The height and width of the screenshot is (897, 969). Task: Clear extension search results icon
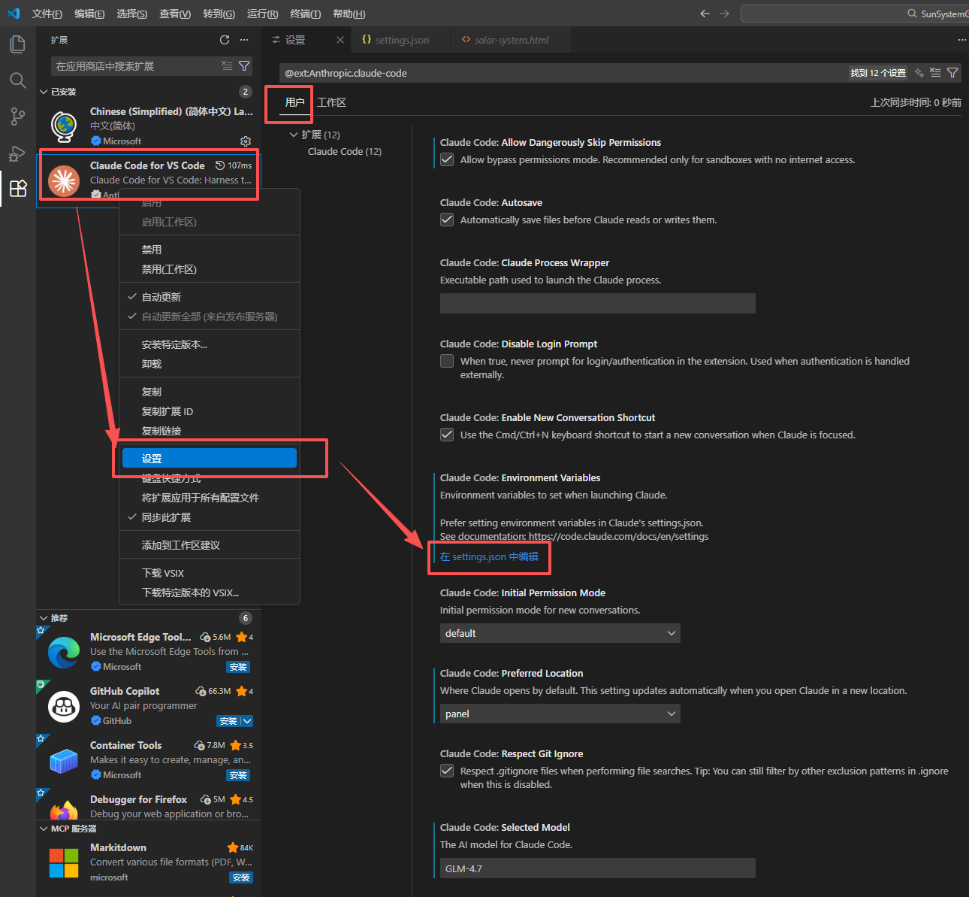click(x=227, y=66)
